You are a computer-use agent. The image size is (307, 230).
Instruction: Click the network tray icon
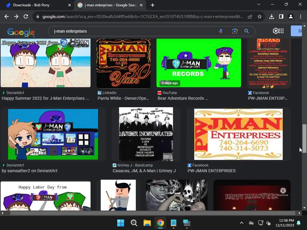point(261,223)
